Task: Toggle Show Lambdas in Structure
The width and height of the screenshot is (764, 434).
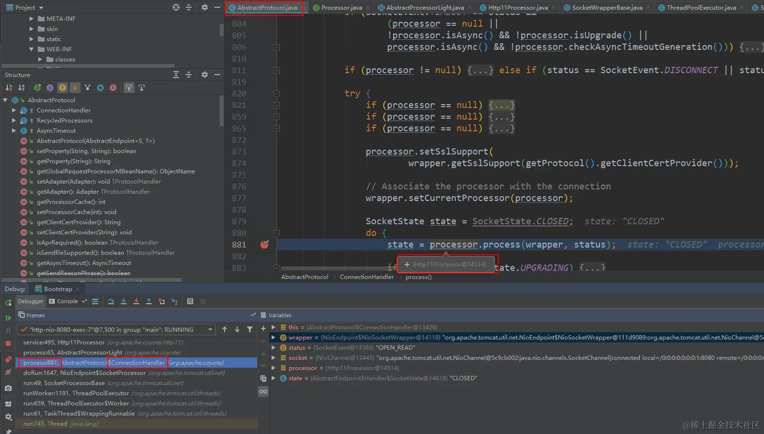Action: [113, 88]
